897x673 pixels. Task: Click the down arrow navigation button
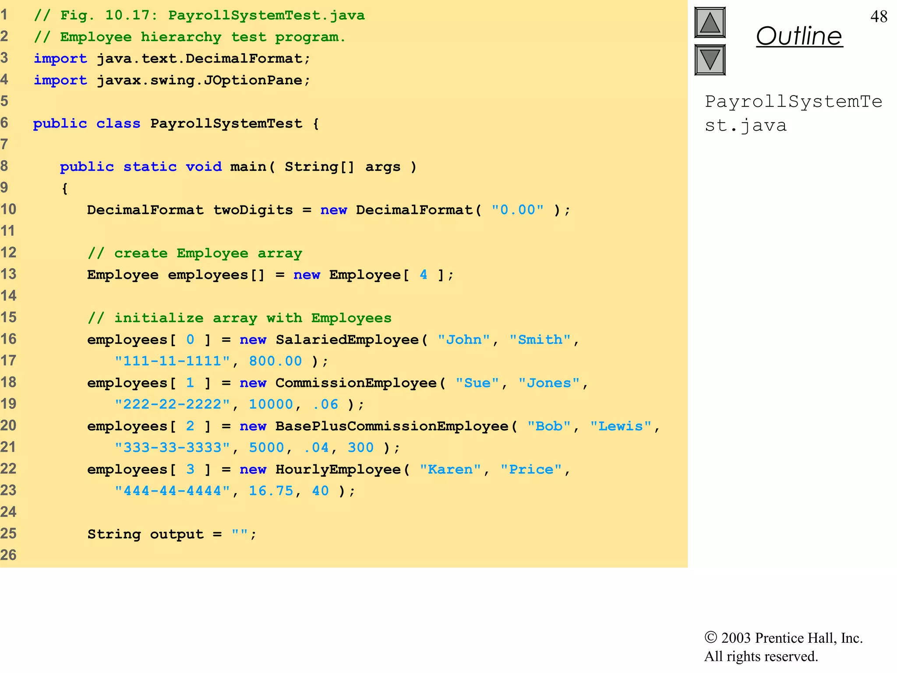pos(710,60)
